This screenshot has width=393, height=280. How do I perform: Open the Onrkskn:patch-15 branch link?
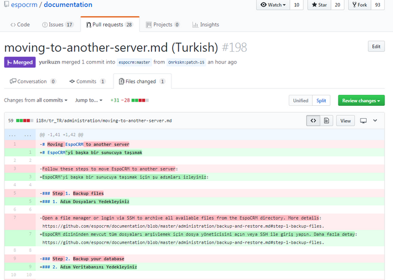[186, 62]
